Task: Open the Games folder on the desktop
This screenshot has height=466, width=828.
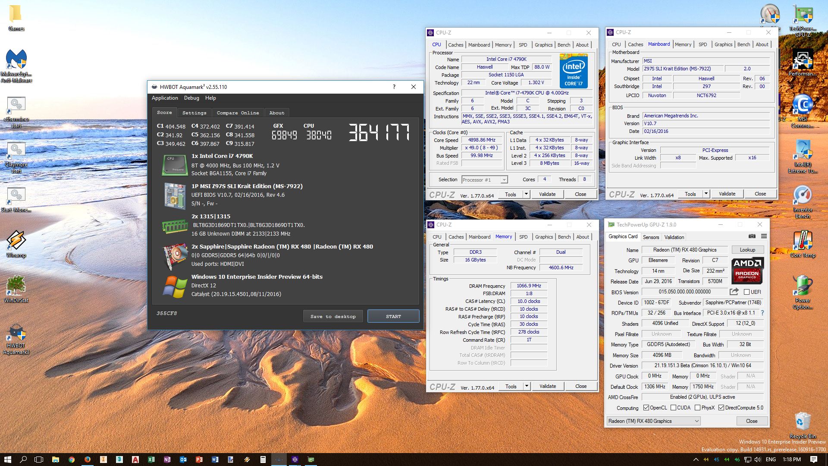Action: [x=16, y=18]
